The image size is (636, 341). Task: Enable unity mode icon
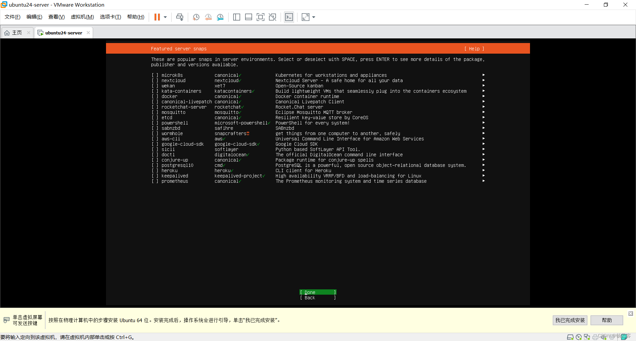pos(273,17)
